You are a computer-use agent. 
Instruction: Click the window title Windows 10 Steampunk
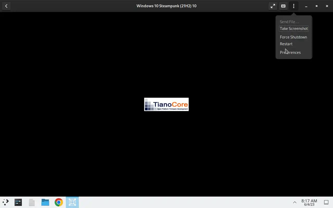(x=166, y=6)
